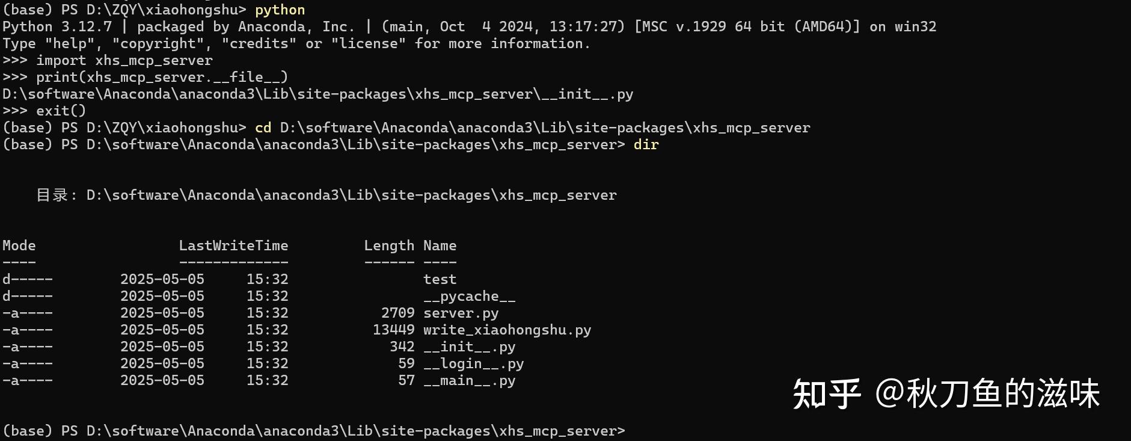Click the __login__.py file name
1131x441 pixels.
point(473,364)
